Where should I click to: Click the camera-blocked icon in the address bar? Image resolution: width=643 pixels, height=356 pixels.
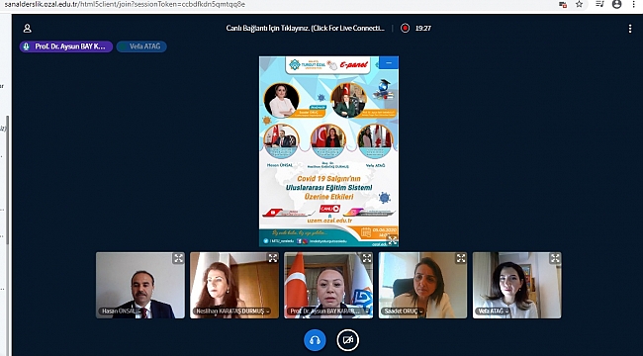click(x=563, y=5)
